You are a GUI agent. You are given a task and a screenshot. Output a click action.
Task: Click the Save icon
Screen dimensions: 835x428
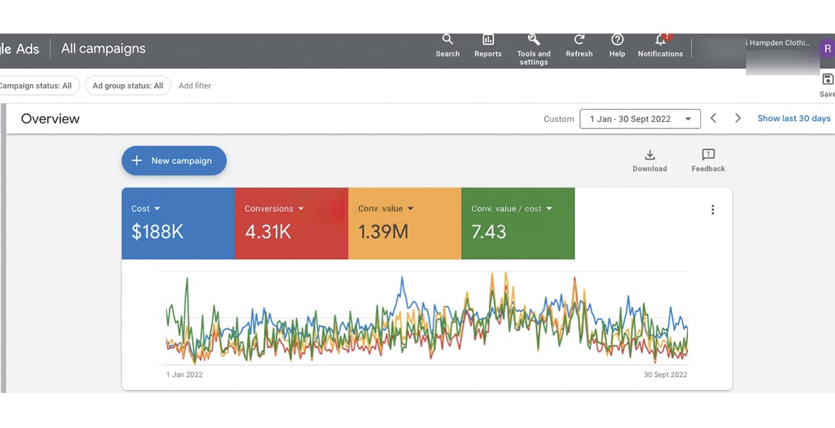pos(827,80)
